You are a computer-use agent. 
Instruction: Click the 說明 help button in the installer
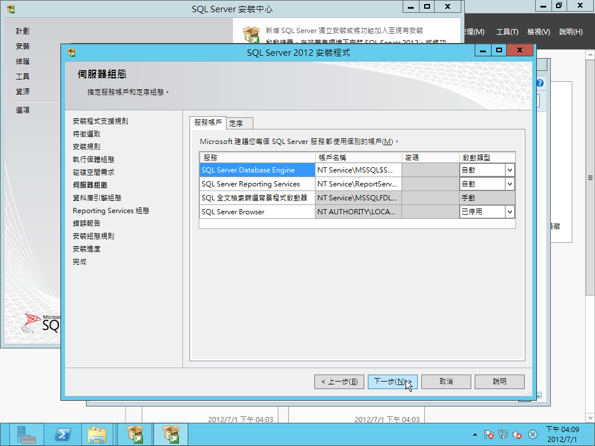499,382
